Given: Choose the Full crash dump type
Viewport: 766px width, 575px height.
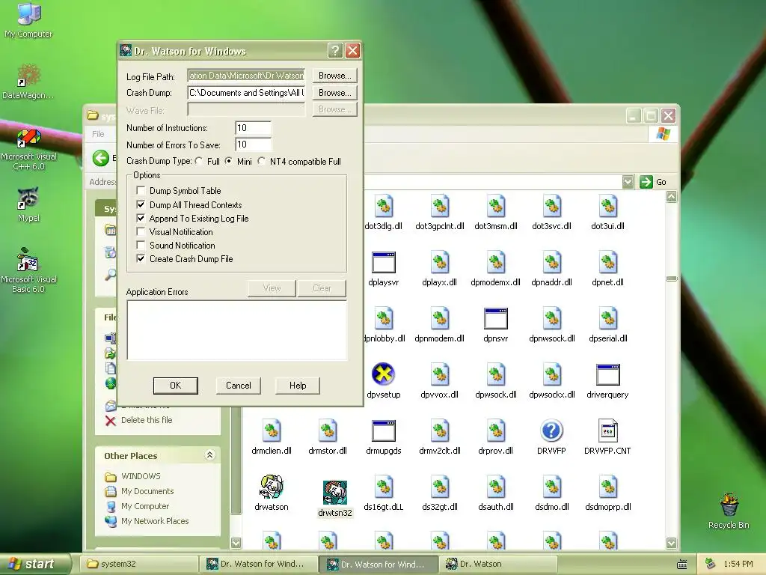Looking at the screenshot, I should (x=199, y=161).
